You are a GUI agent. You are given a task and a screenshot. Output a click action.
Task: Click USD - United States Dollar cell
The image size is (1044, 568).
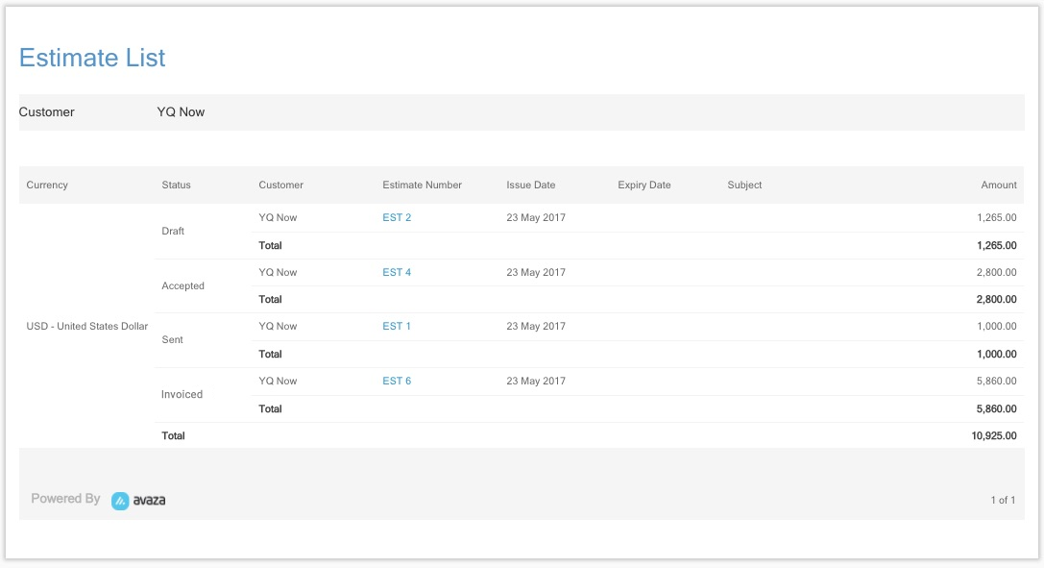point(87,326)
